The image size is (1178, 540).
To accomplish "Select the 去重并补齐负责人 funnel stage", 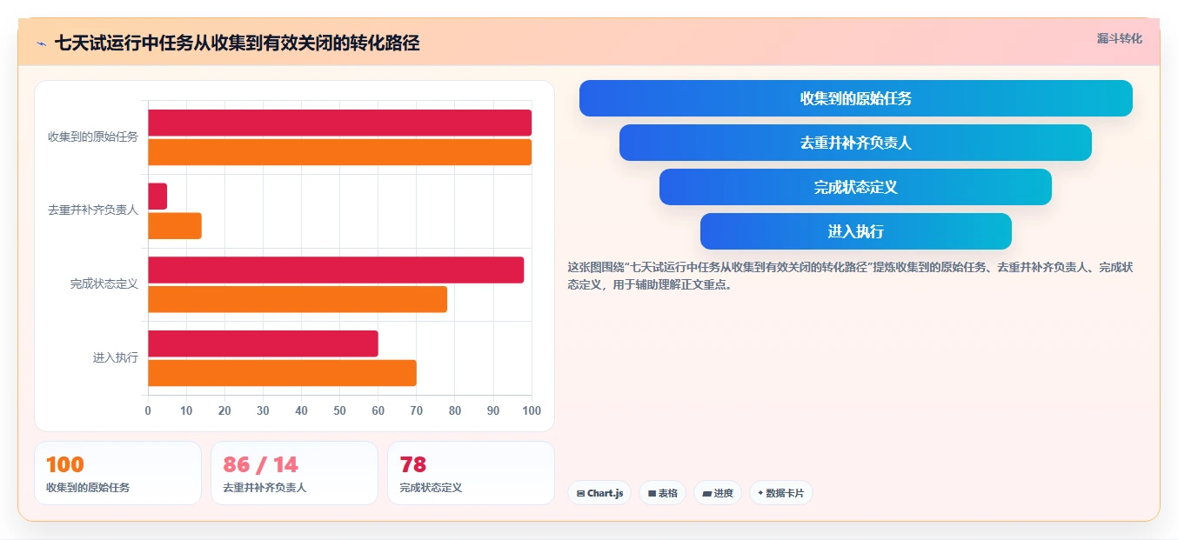I will (x=856, y=143).
